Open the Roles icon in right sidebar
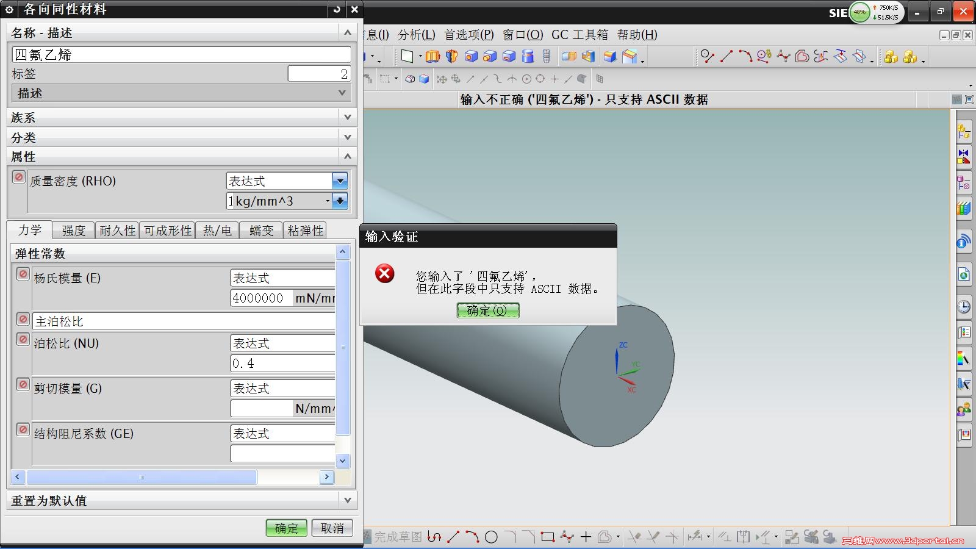The width and height of the screenshot is (976, 549). pos(964,409)
